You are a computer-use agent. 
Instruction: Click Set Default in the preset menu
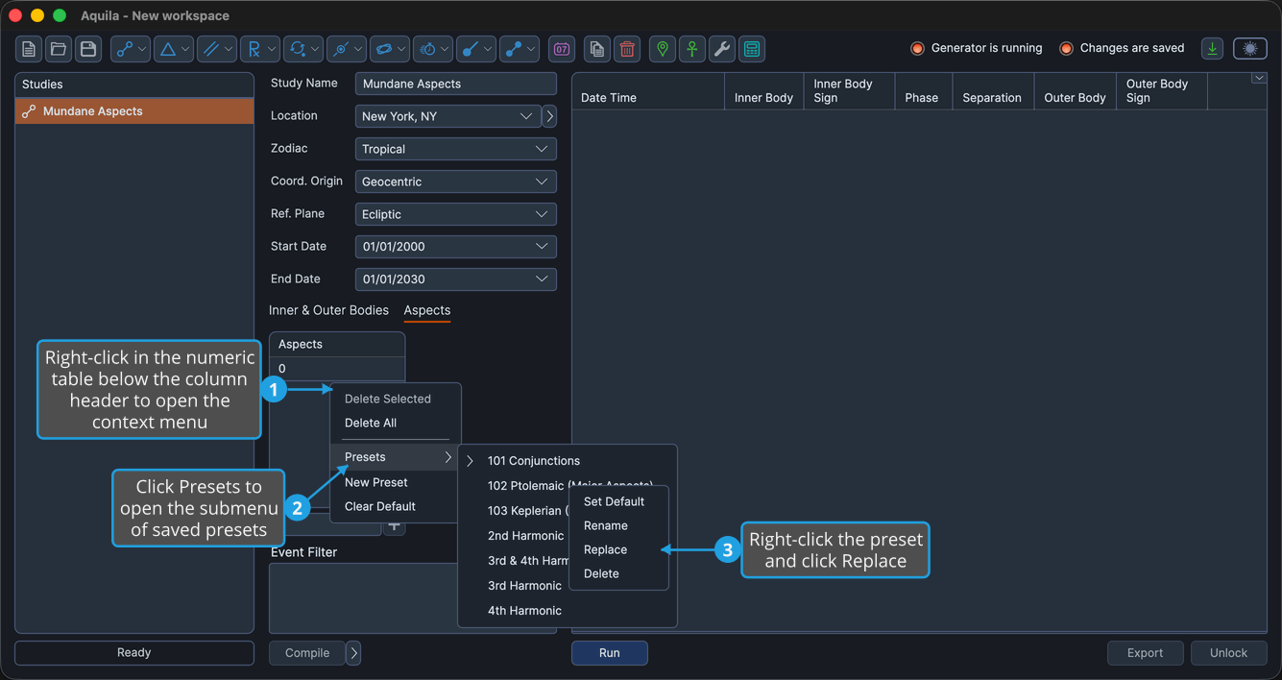[614, 501]
